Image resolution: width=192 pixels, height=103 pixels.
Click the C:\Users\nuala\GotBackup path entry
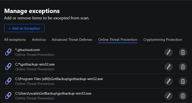pos(53,94)
